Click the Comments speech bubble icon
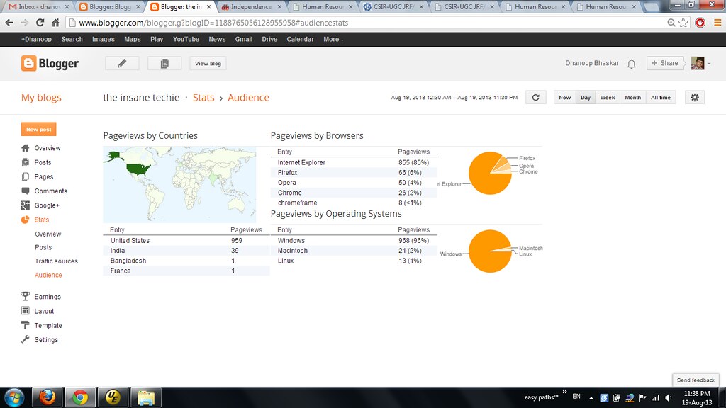This screenshot has width=726, height=408. 26,191
